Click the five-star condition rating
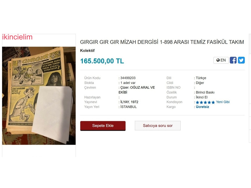The height and width of the screenshot is (188, 251). click(x=205, y=102)
